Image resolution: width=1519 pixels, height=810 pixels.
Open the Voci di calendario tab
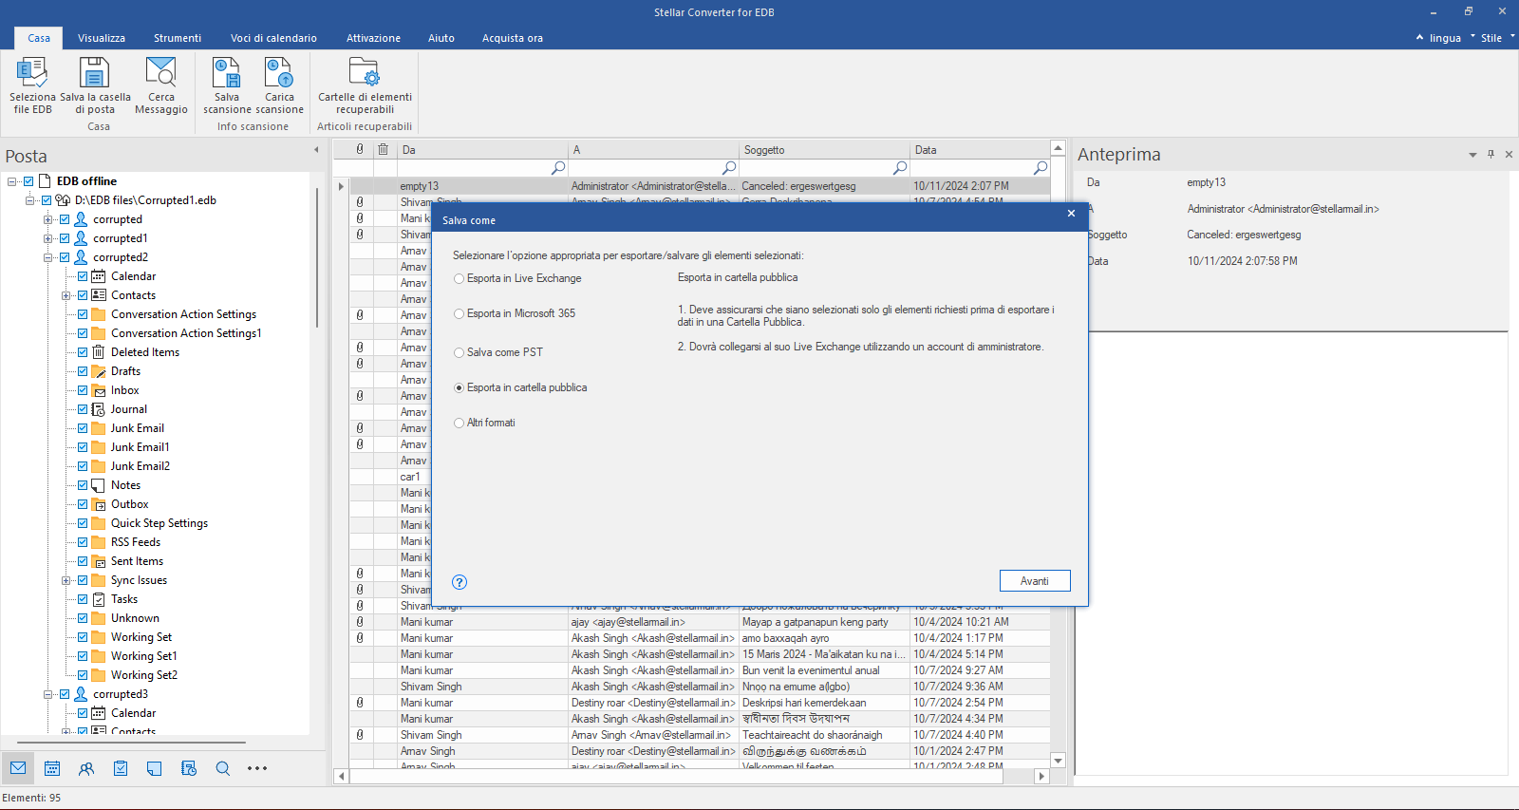273,38
